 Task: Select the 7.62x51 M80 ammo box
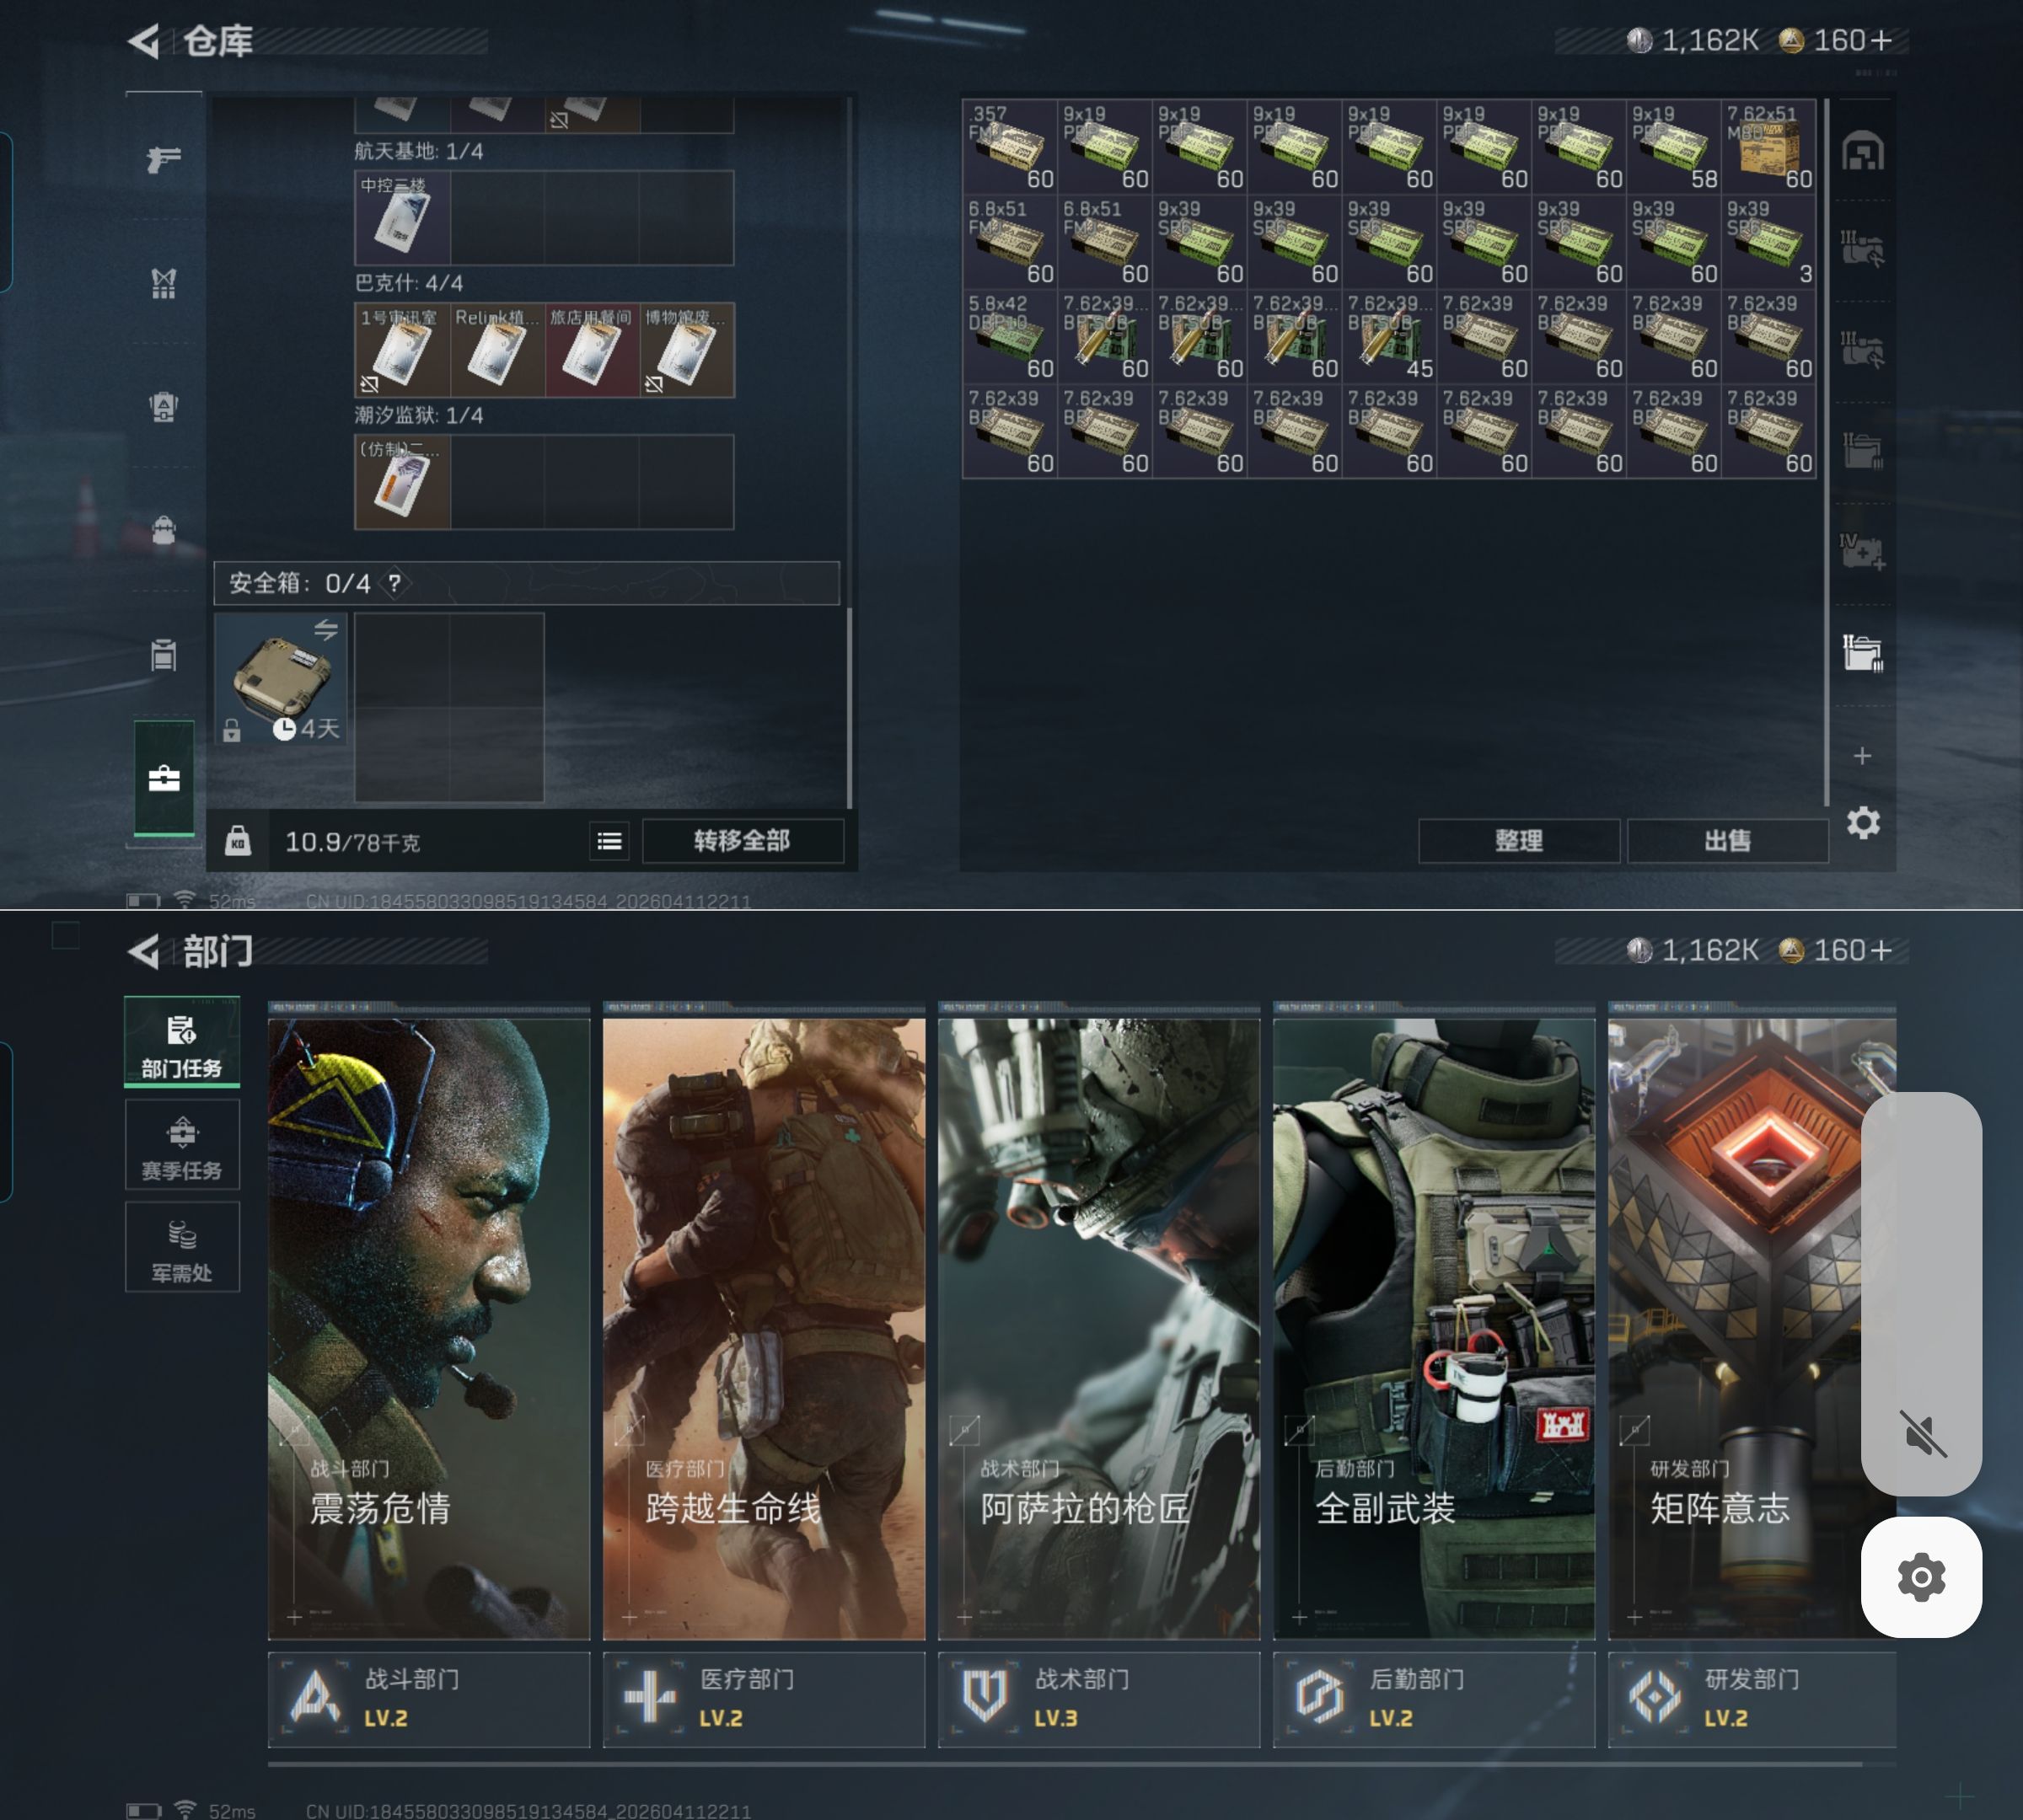click(x=1768, y=146)
